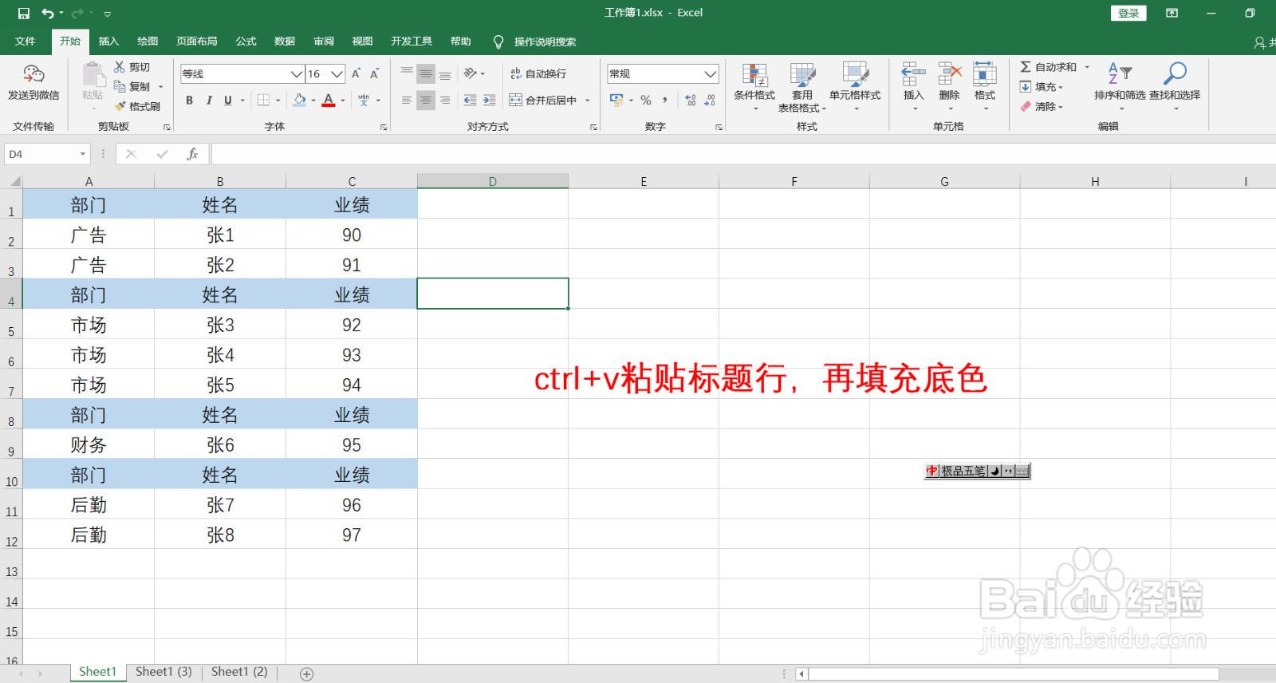Align text left

[407, 100]
